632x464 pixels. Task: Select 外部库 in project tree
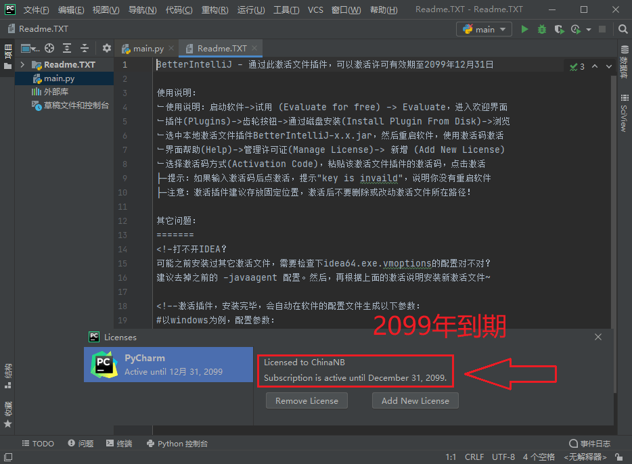coord(64,92)
